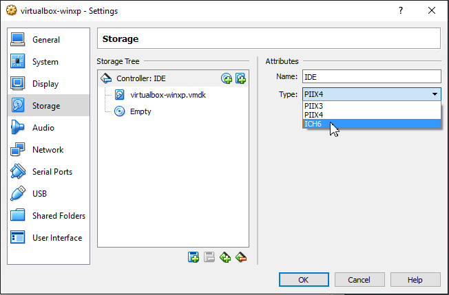This screenshot has height=295, width=449.
Task: Open the User Interface settings category
Action: point(48,237)
